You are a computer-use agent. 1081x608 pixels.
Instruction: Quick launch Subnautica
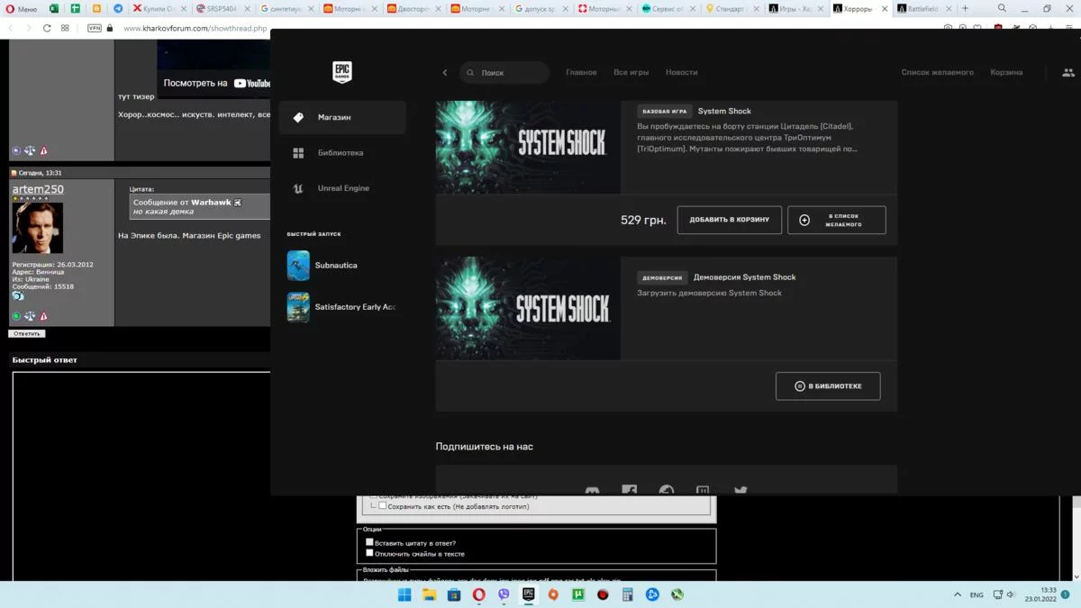[x=335, y=266]
